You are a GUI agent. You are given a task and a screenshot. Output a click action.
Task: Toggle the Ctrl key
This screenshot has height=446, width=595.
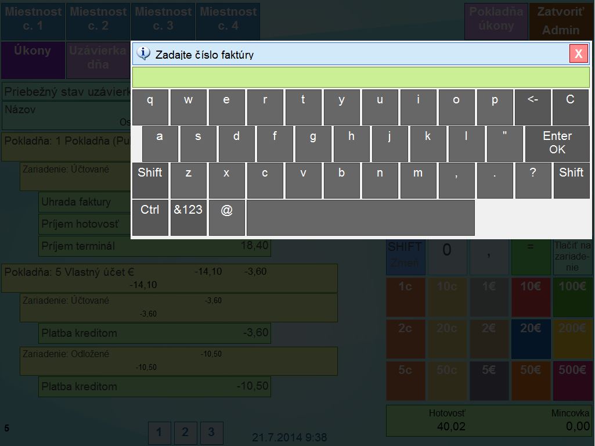(x=150, y=217)
